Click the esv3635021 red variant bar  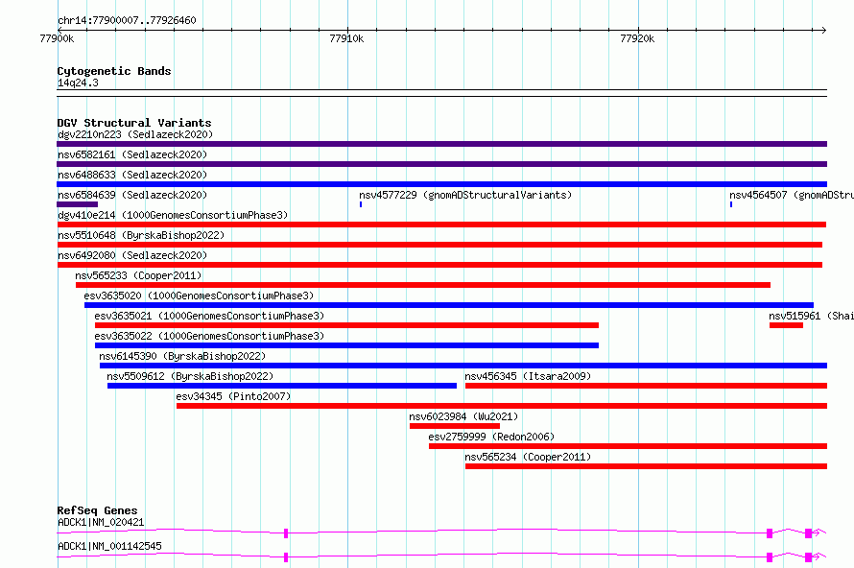click(347, 325)
